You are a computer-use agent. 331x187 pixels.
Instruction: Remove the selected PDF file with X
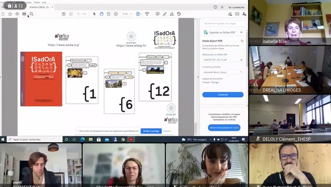pyautogui.click(x=242, y=60)
